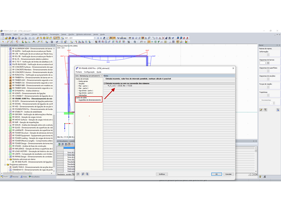
Task: Go to next load case arrow
Action: tap(101, 38)
